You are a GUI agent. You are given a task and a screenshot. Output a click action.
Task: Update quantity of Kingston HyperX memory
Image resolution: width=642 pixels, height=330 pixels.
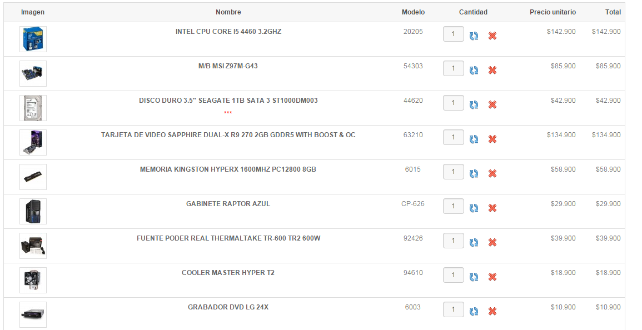point(474,173)
